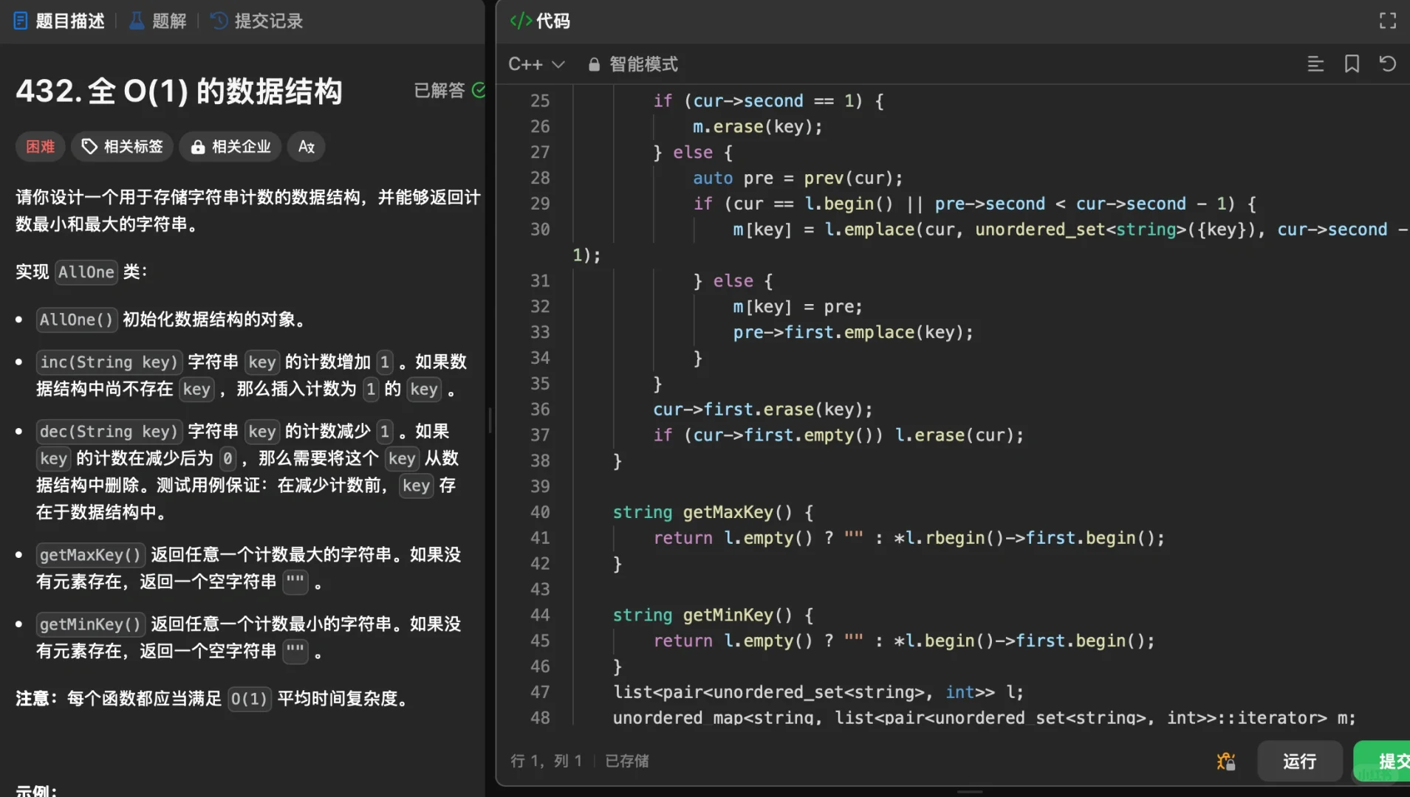
Task: Click the translate language icon button
Action: coord(307,147)
